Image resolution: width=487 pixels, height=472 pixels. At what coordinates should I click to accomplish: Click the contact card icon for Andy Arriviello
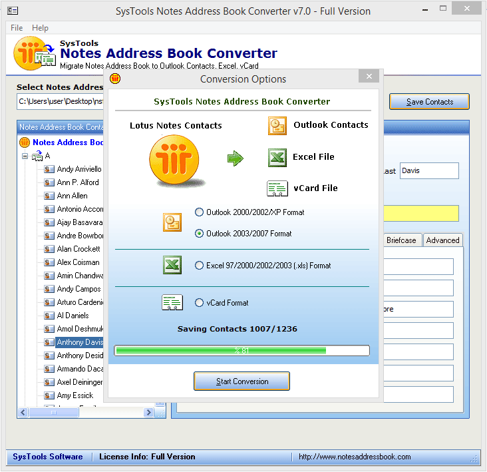49,169
